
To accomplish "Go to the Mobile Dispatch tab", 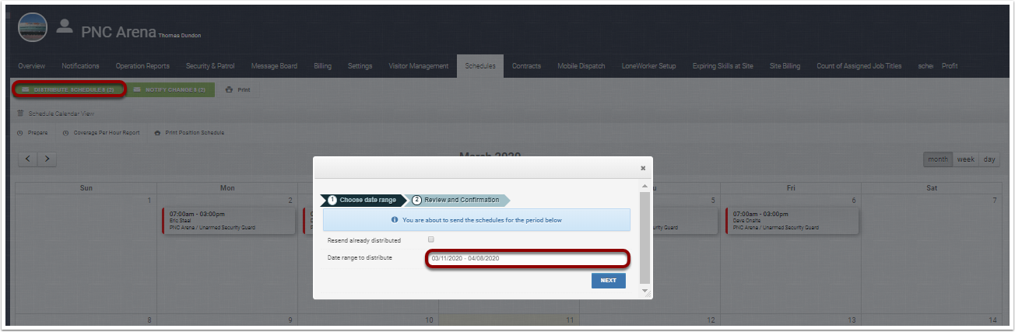I will (x=581, y=66).
